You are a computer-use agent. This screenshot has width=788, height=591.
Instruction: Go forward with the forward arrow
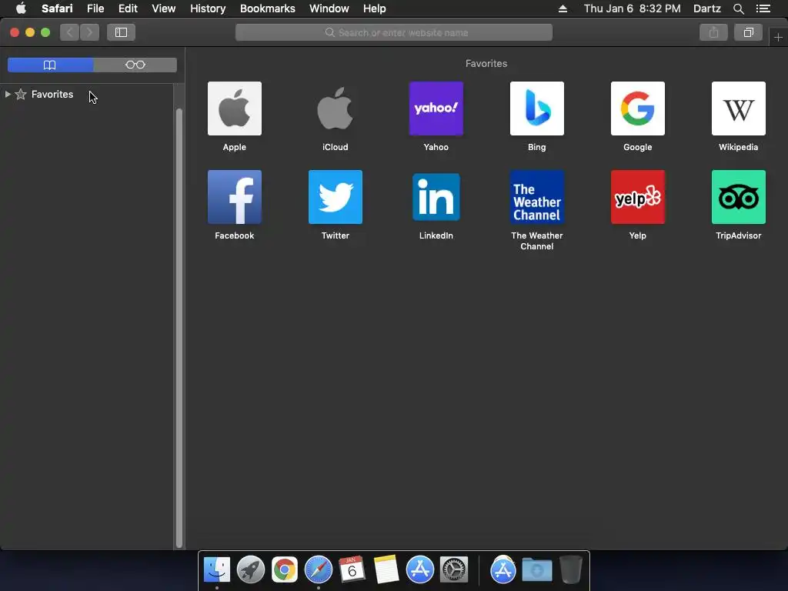pyautogui.click(x=89, y=32)
